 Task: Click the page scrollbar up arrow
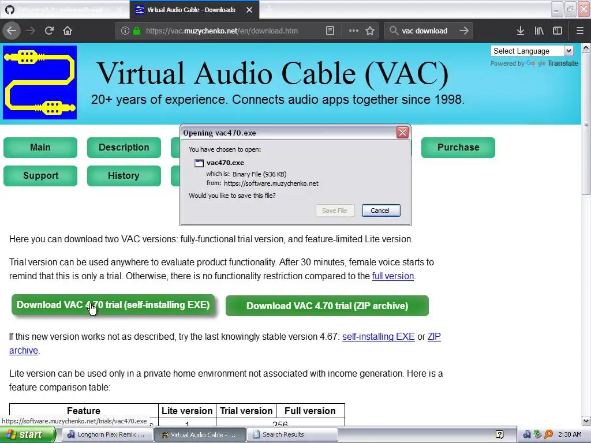pos(586,48)
